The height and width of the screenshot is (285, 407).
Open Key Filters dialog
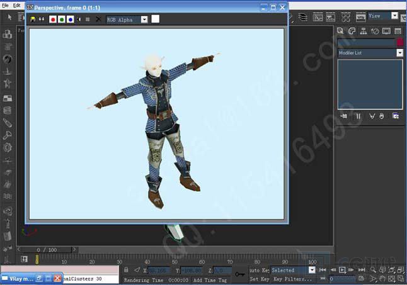292,279
